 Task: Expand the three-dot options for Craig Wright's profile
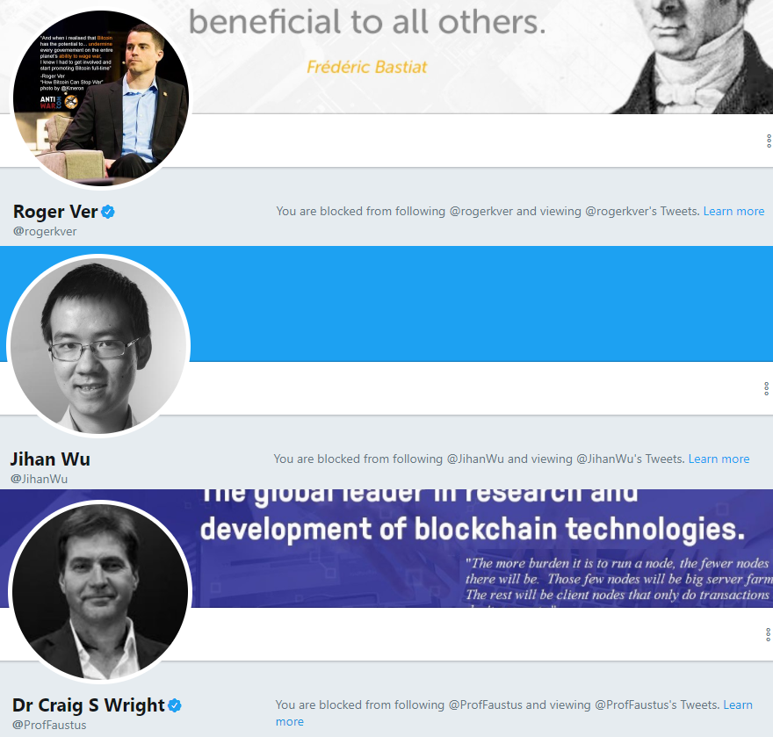(769, 634)
